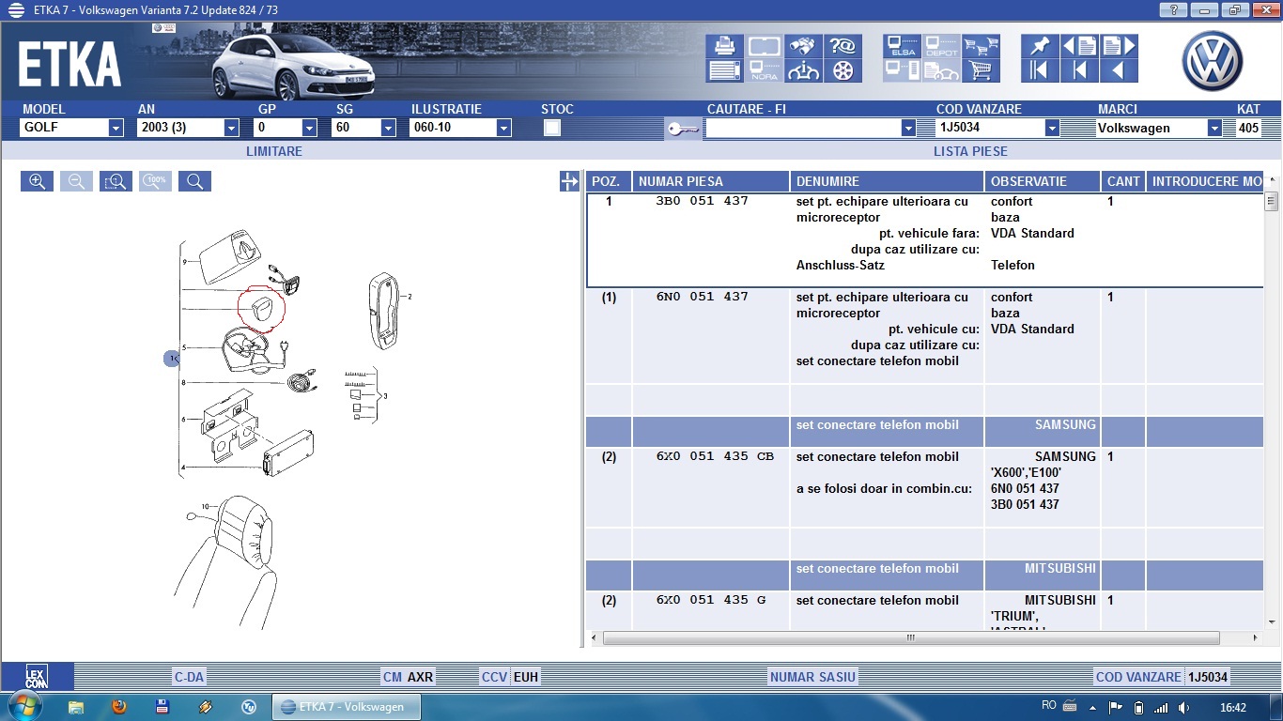The height and width of the screenshot is (721, 1283).
Task: Jump to first entry double-bar arrow
Action: 1040,70
